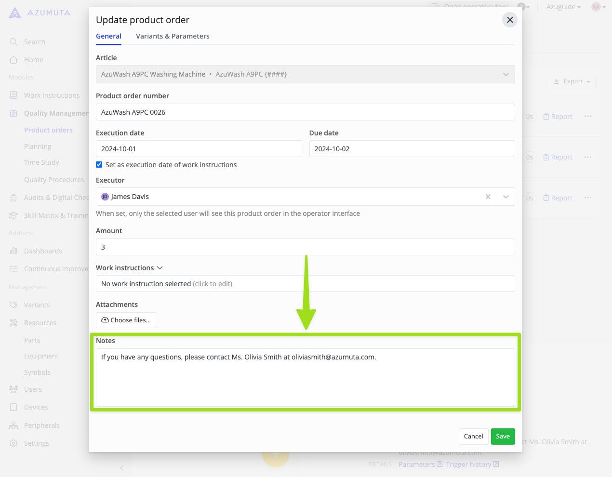
Task: Switch to the Variants & Parameters tab
Action: click(x=173, y=36)
